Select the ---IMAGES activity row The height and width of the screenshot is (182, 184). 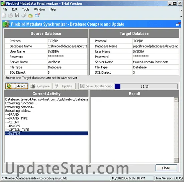(x=47, y=126)
